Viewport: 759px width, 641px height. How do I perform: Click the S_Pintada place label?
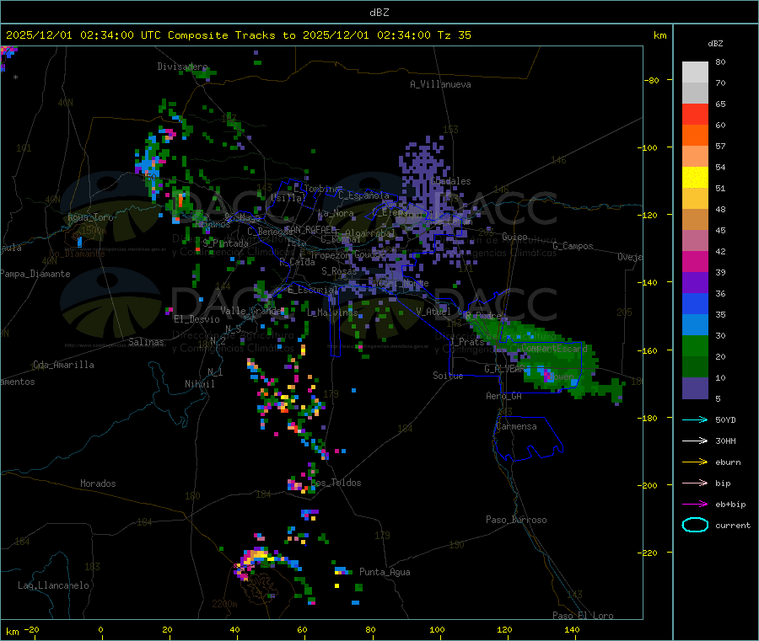coord(225,243)
